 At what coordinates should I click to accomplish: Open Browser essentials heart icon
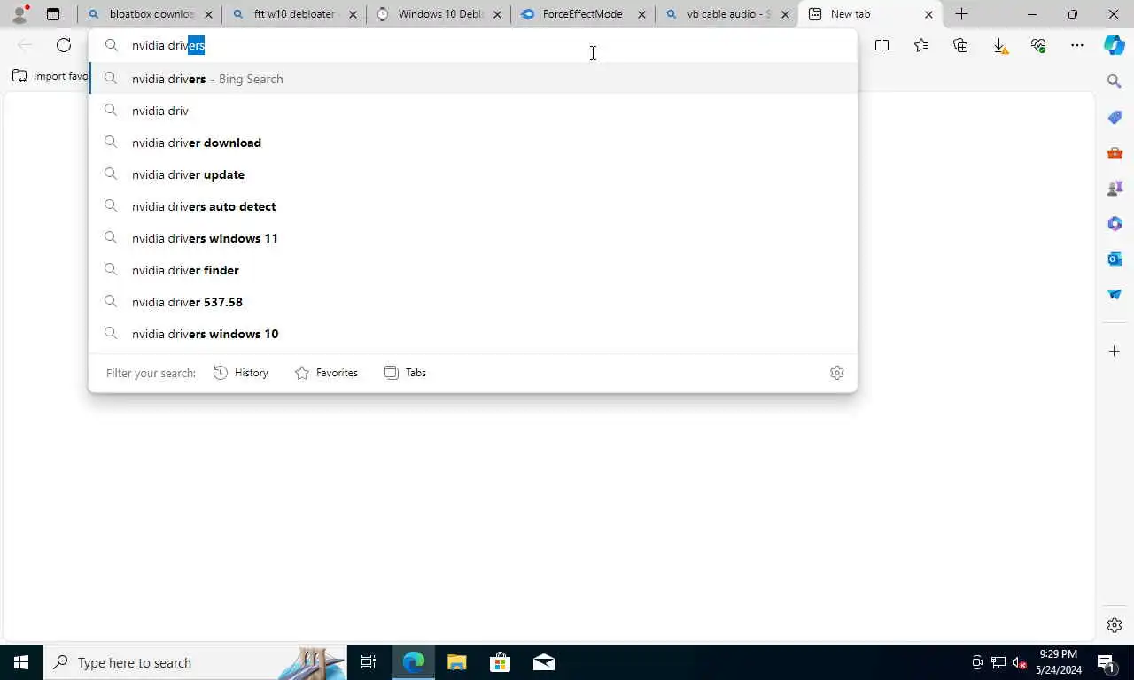tap(1038, 45)
